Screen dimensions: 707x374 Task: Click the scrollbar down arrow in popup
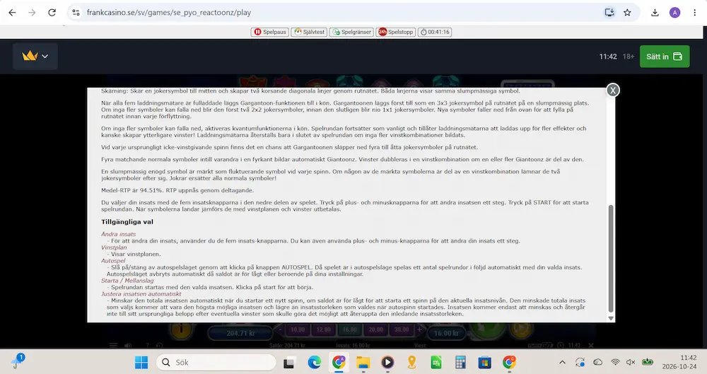(611, 318)
